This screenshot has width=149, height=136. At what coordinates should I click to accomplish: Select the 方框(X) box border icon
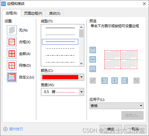(12, 42)
